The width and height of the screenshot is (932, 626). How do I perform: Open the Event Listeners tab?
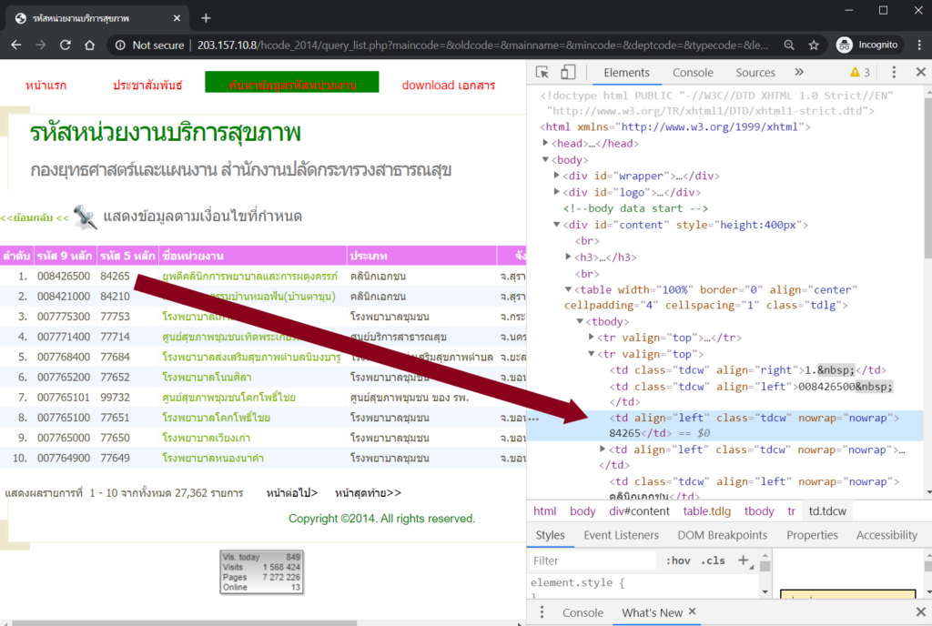[621, 535]
